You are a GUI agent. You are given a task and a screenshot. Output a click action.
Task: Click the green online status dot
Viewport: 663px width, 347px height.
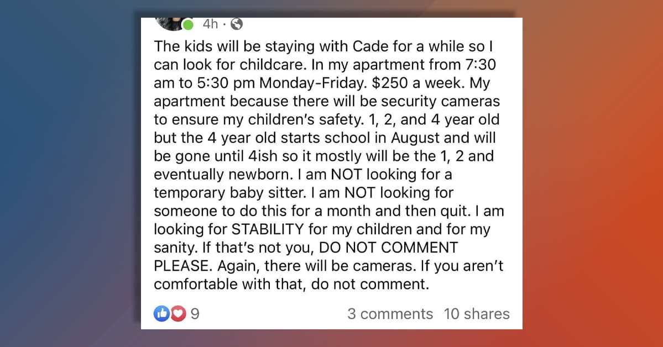point(189,25)
